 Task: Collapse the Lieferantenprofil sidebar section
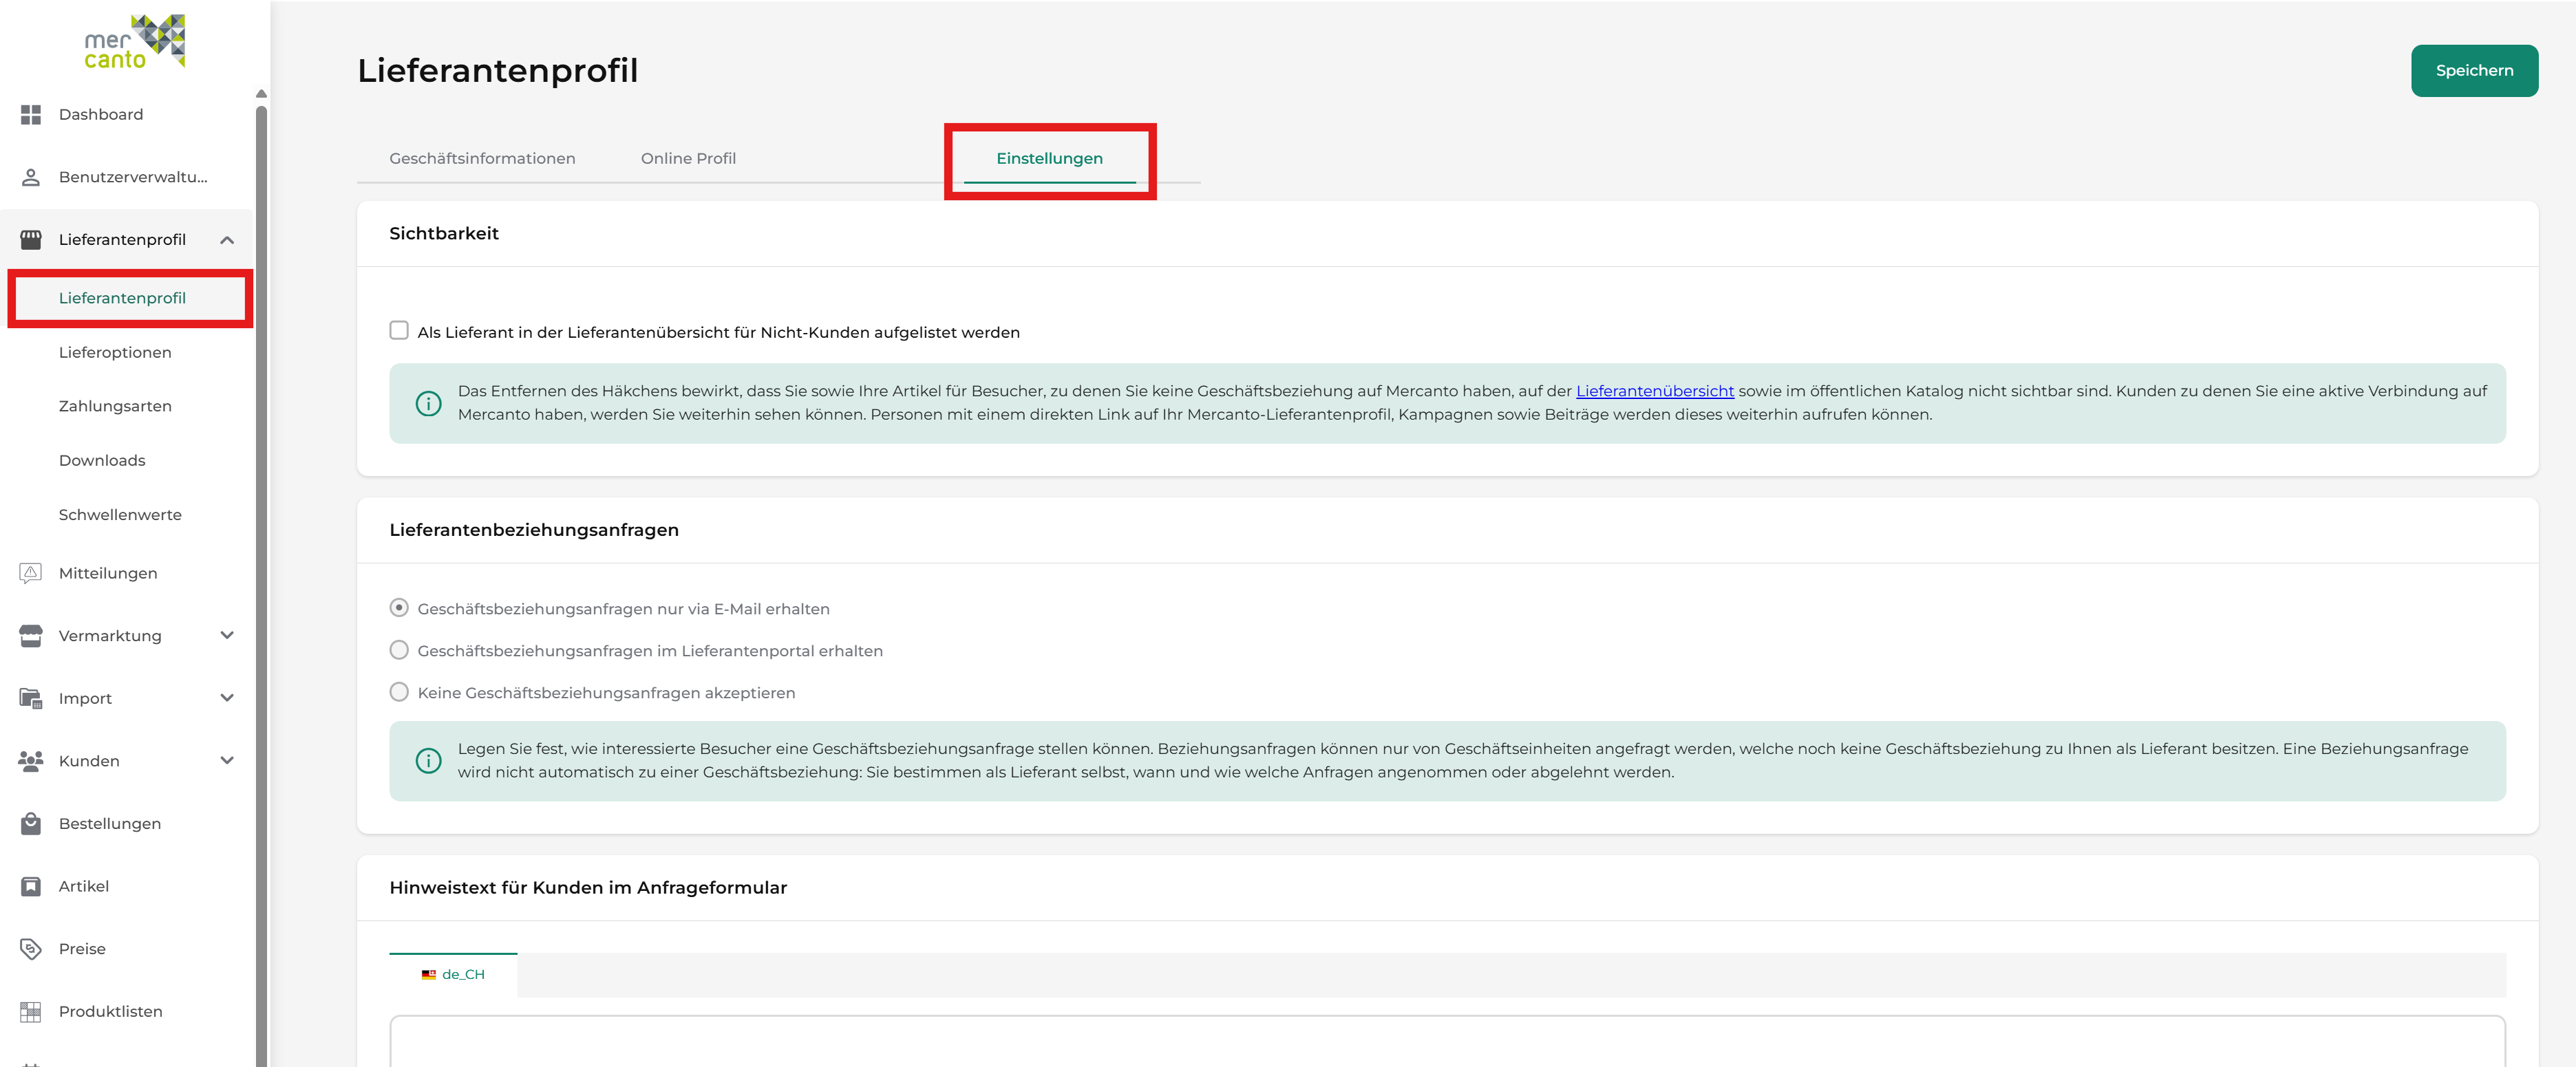[x=227, y=240]
